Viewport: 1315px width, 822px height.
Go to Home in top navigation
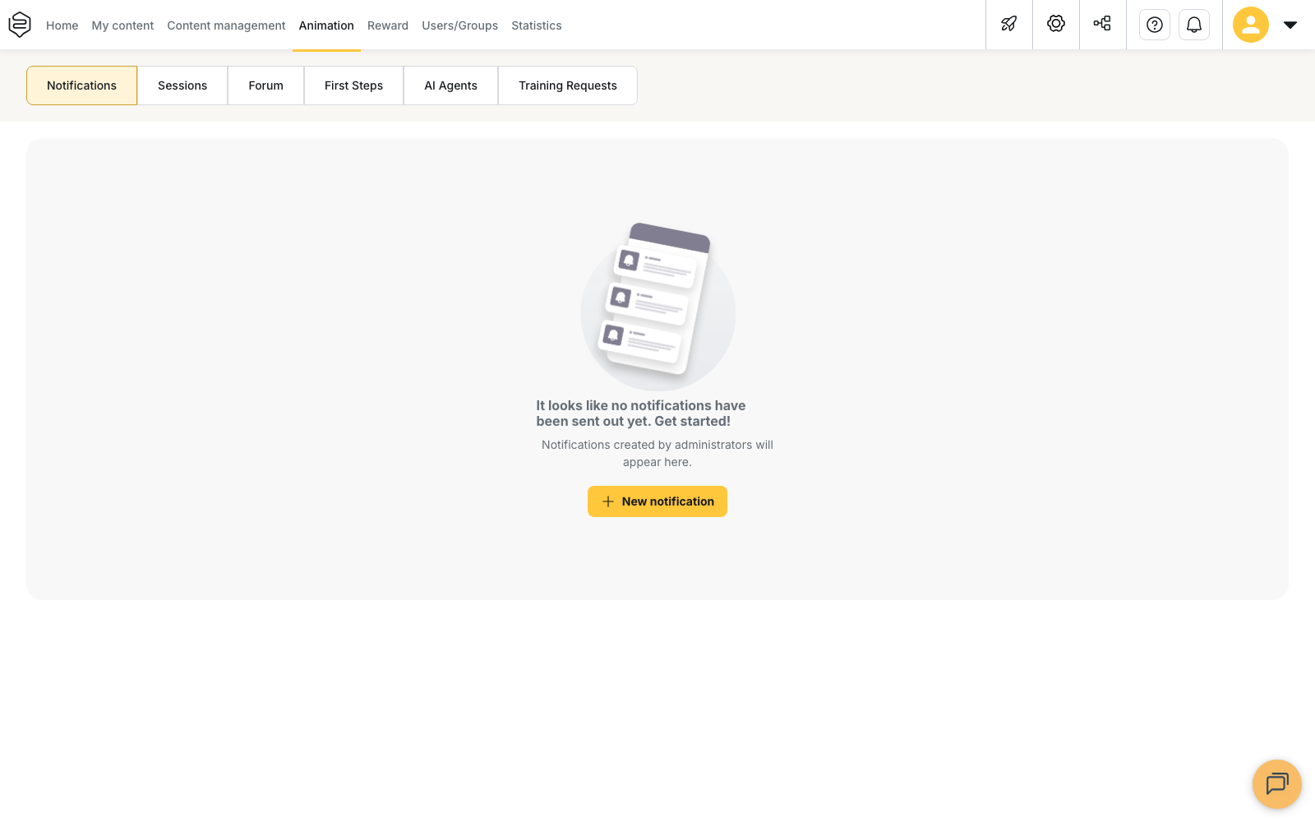point(62,25)
